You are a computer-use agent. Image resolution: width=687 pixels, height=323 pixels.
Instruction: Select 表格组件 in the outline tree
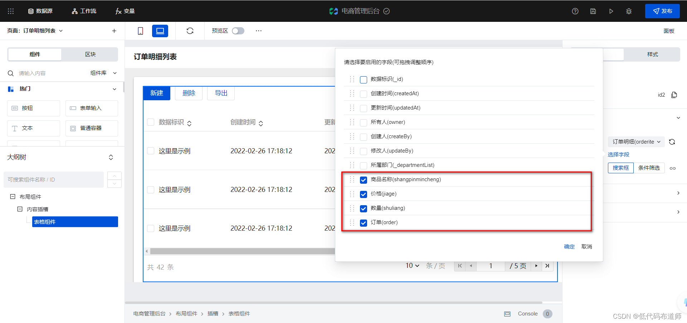[75, 222]
